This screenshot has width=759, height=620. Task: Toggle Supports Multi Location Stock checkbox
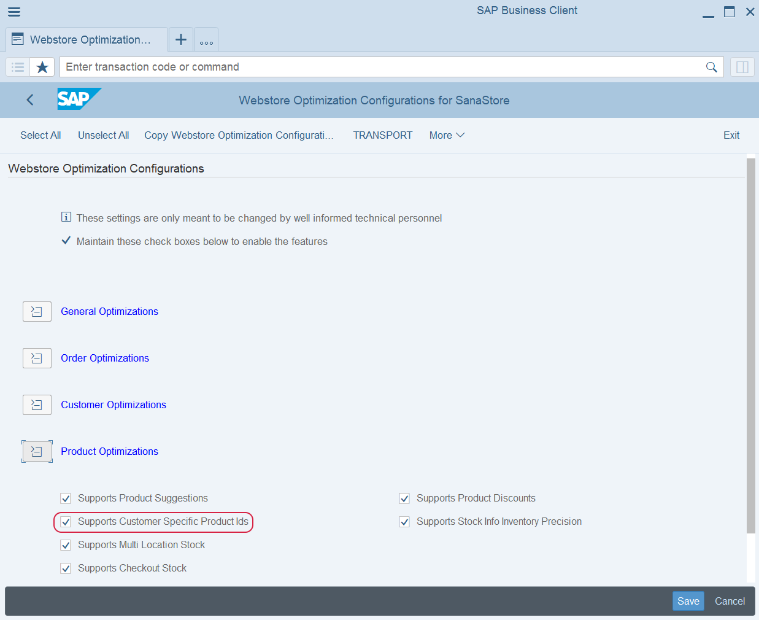pos(66,545)
